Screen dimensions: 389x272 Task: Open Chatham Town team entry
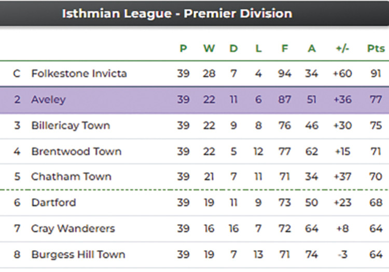[71, 177]
